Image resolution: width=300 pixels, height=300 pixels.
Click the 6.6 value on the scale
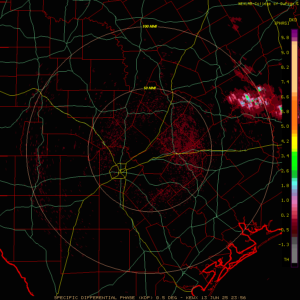pos(285,97)
